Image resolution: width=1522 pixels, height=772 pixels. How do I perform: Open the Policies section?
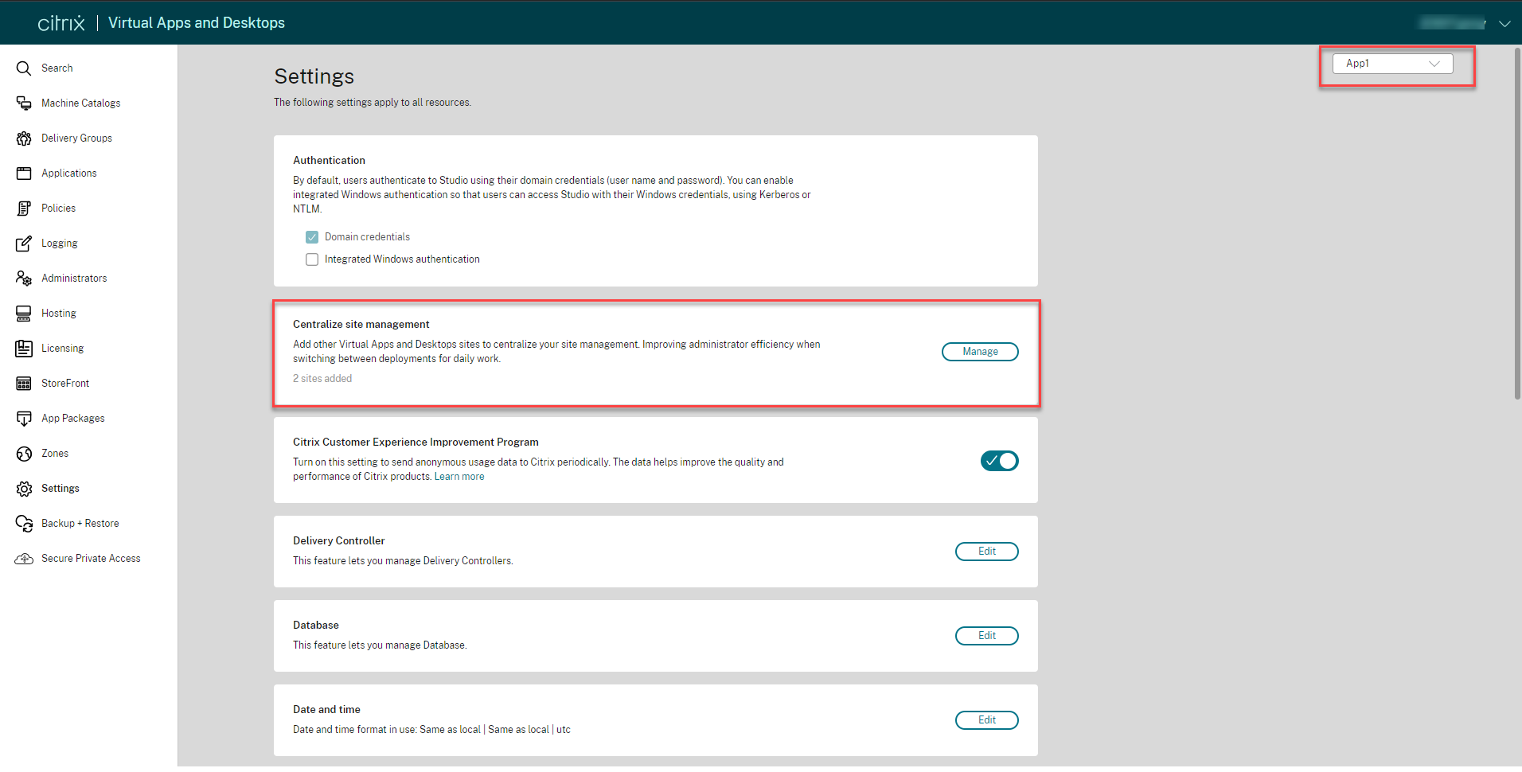(58, 208)
